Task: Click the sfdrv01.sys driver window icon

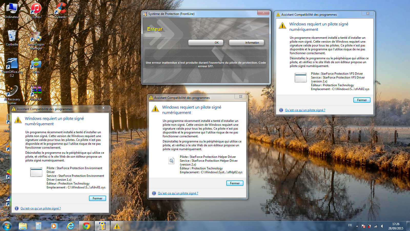Action: pos(36,172)
